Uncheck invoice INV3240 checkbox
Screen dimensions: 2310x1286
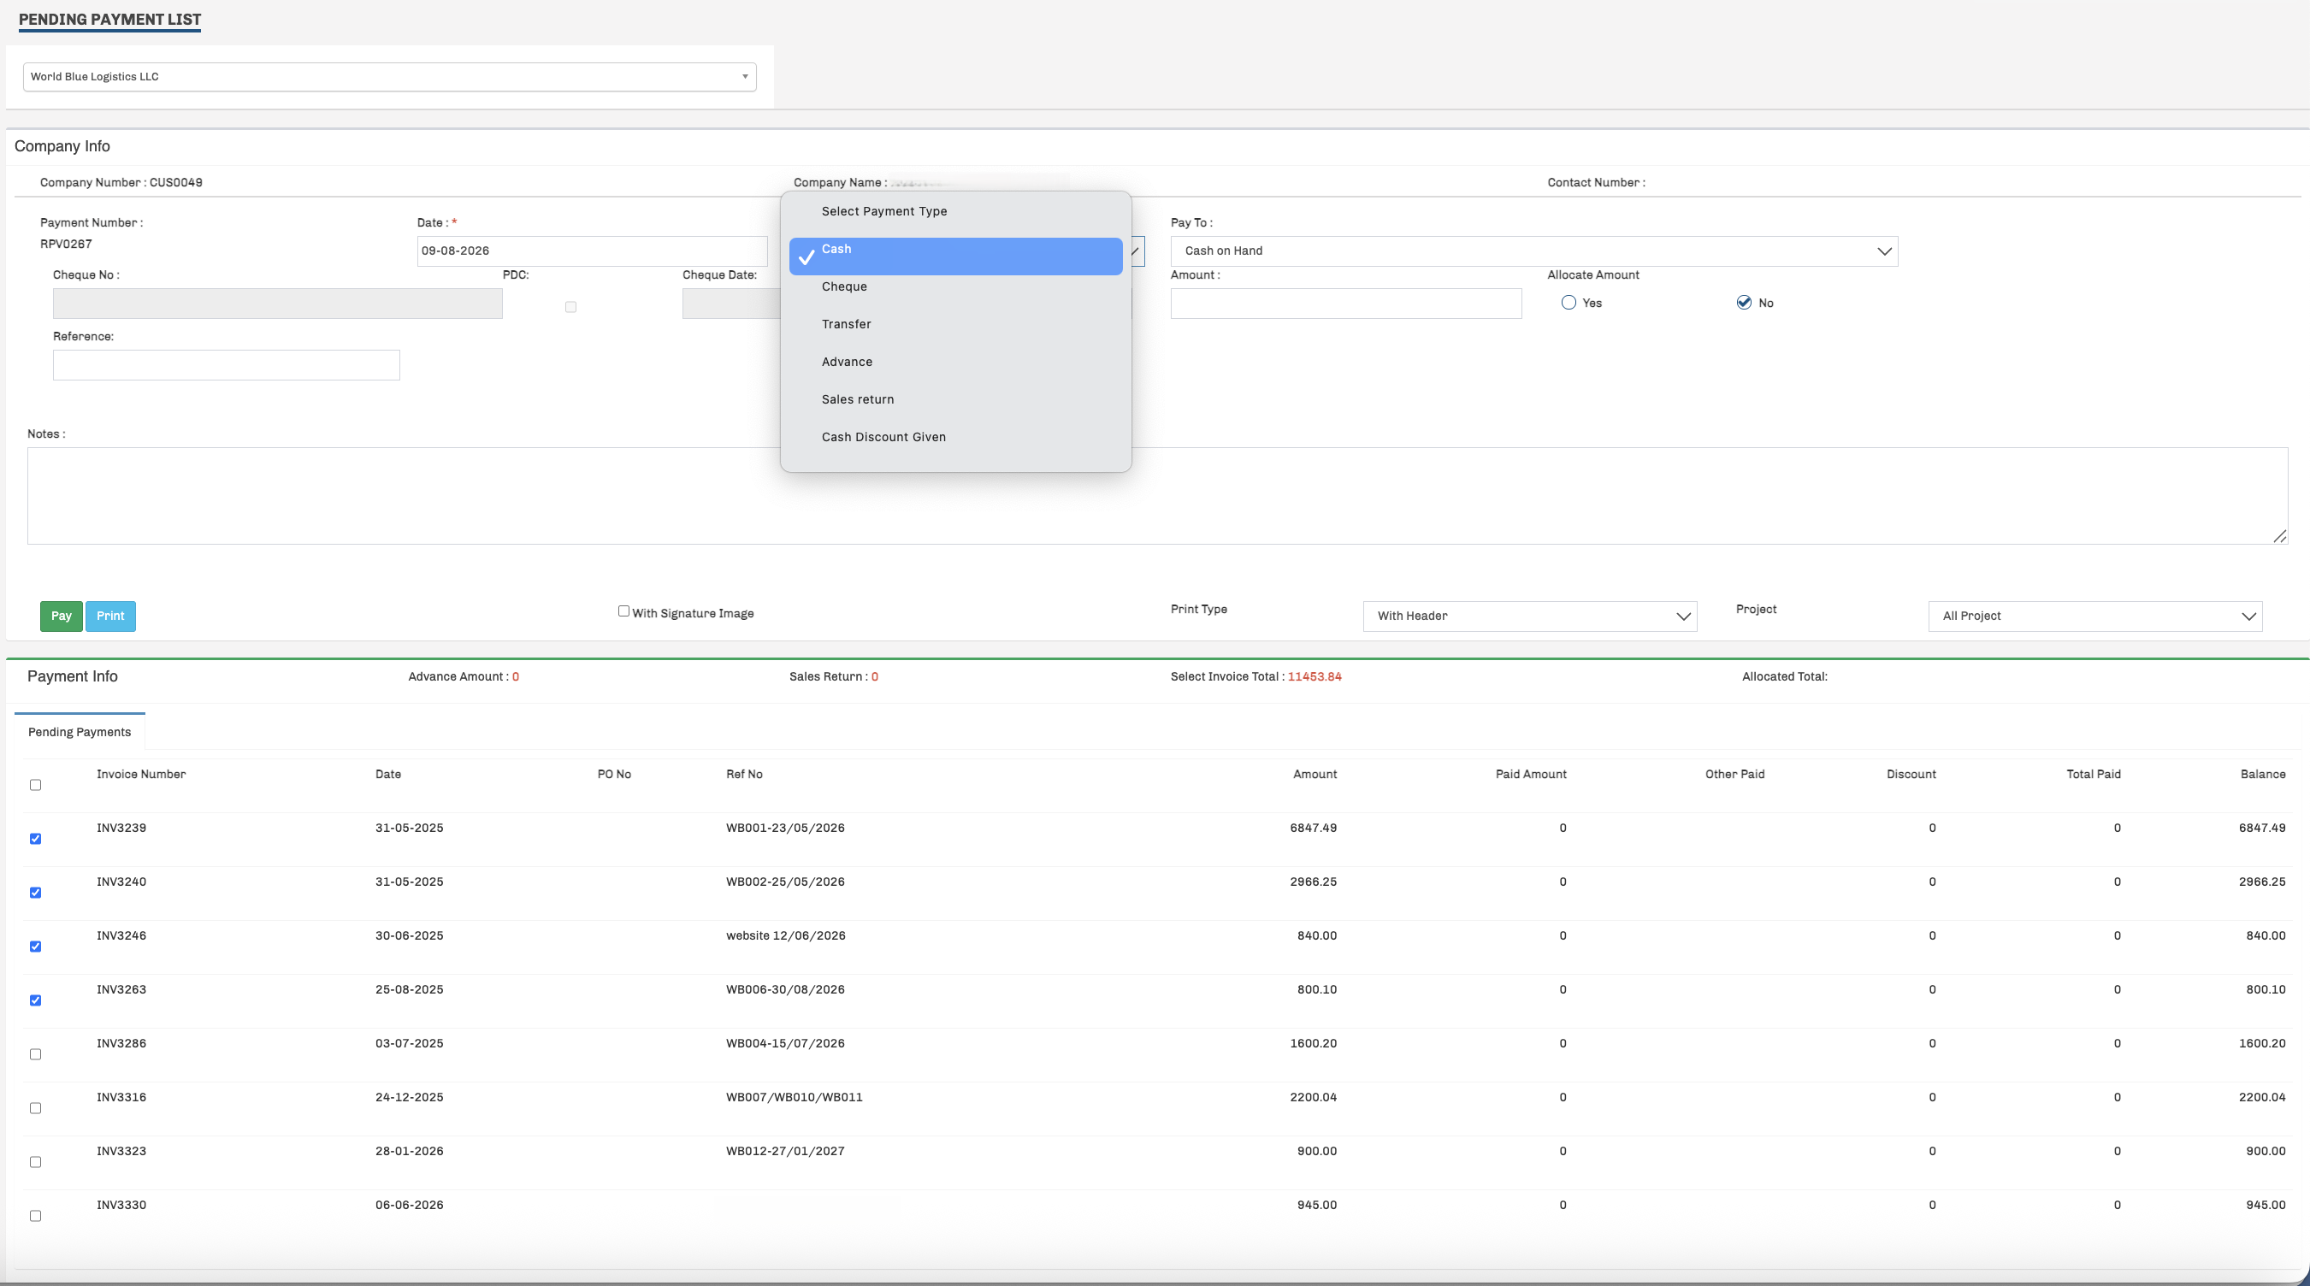click(x=36, y=894)
